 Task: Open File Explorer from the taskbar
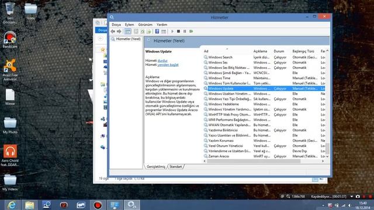29,205
